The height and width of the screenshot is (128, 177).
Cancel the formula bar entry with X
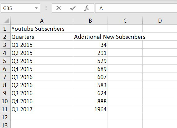[x=59, y=8]
